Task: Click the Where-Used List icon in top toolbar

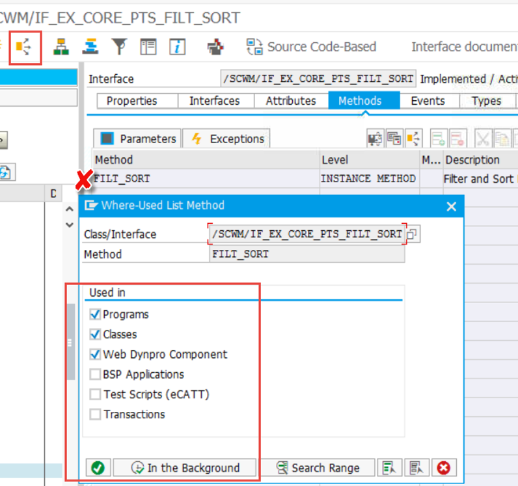Action: [23, 47]
